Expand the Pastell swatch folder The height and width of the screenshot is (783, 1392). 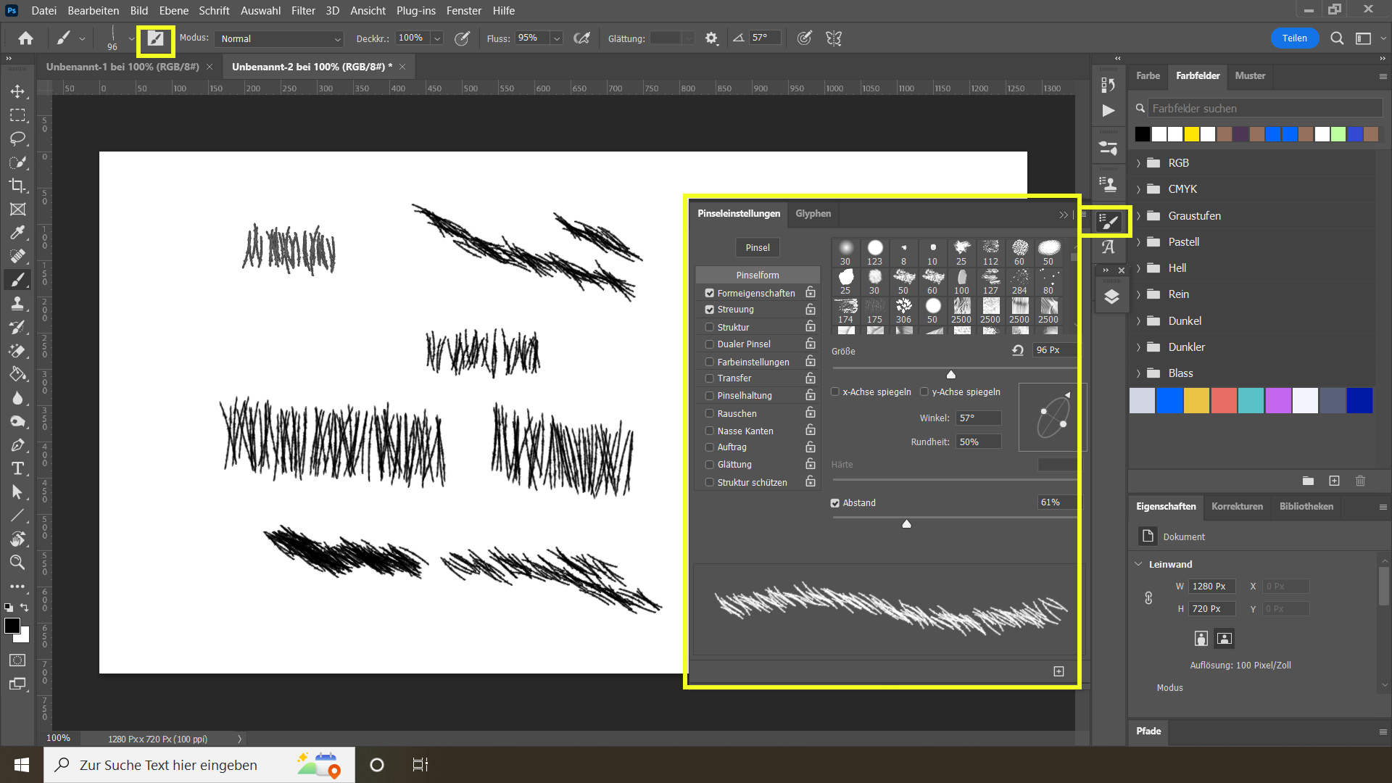(1138, 242)
